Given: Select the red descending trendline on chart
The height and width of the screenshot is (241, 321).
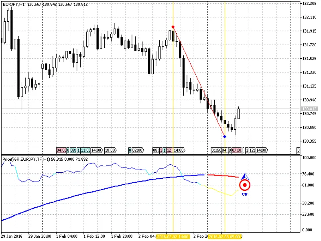Looking at the screenshot, I should click(199, 82).
